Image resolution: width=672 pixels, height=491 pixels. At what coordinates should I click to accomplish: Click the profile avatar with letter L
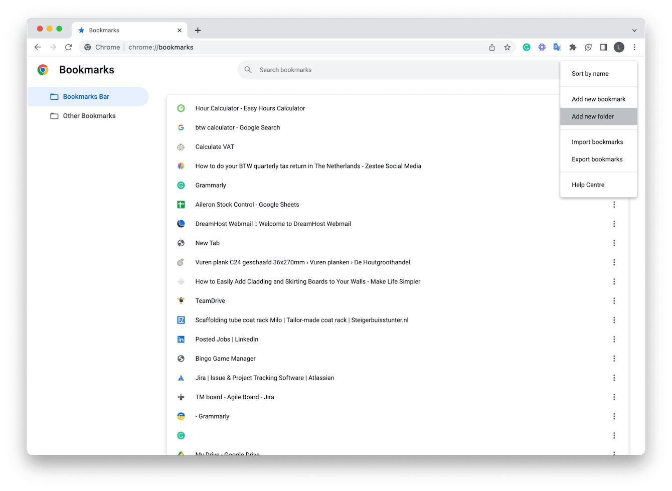(x=619, y=47)
